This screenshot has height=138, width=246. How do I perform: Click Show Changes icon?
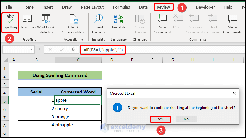140,19
